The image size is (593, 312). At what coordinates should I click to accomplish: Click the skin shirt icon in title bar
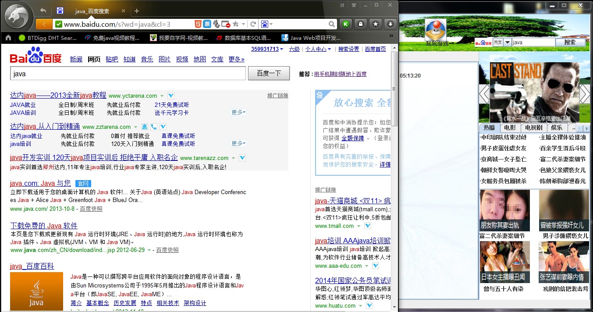click(x=354, y=5)
